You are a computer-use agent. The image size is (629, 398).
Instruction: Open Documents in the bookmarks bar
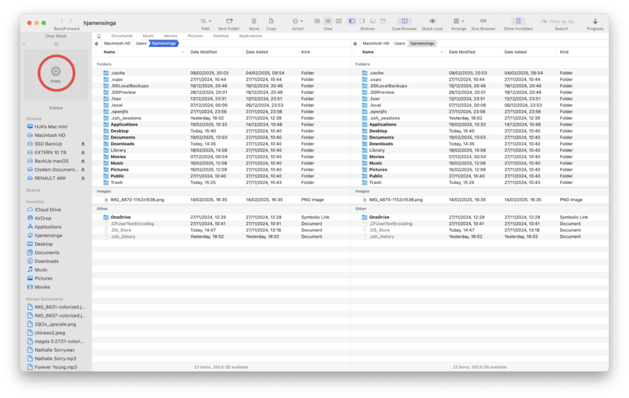(122, 36)
